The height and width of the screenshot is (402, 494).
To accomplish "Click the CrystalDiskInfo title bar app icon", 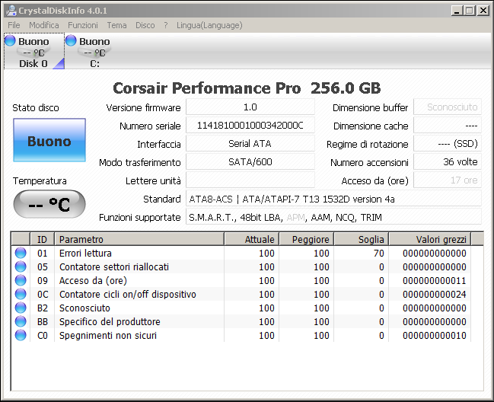I will pyautogui.click(x=11, y=11).
